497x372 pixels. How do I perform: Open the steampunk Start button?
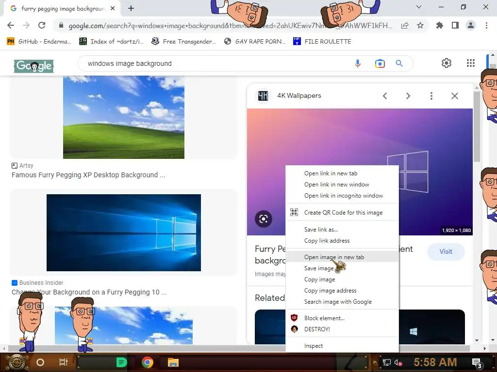[x=17, y=362]
